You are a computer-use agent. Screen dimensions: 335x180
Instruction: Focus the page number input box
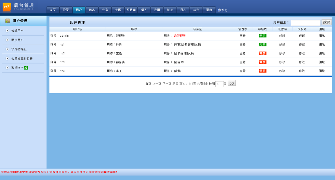click(219, 84)
